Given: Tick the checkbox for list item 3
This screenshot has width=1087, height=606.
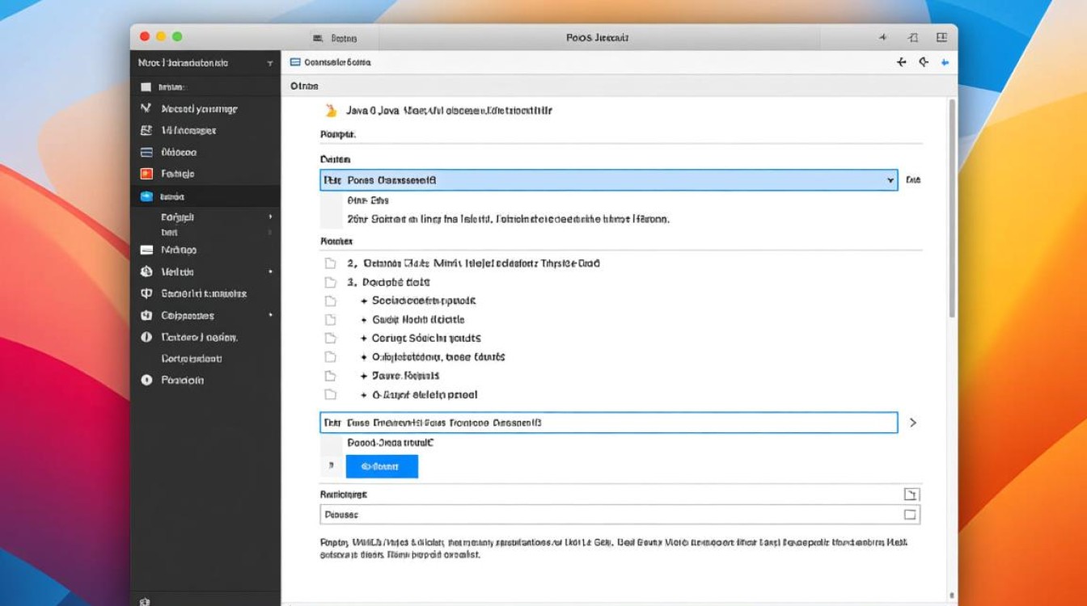Looking at the screenshot, I should pyautogui.click(x=330, y=283).
